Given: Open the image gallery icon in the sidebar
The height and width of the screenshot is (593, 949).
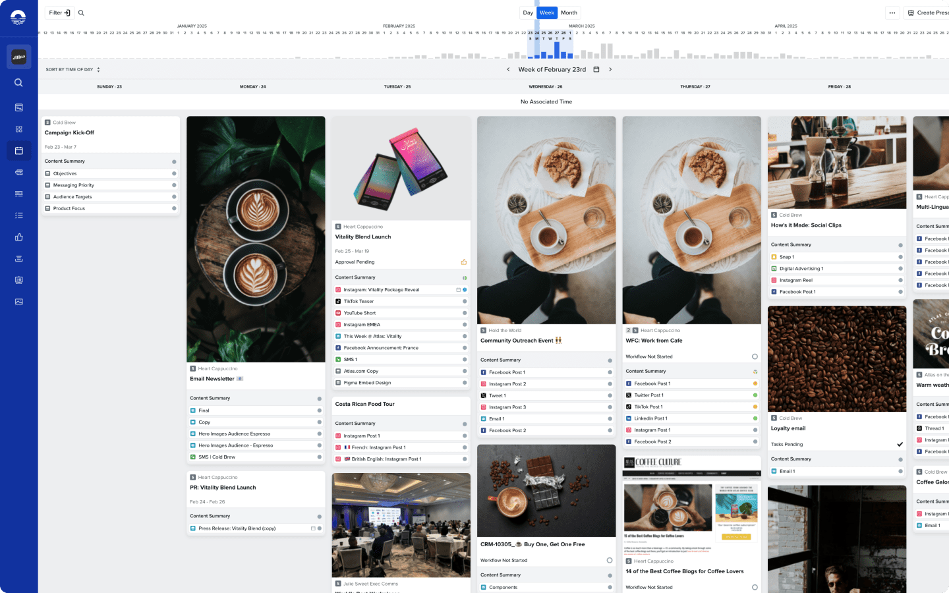Looking at the screenshot, I should pyautogui.click(x=18, y=302).
